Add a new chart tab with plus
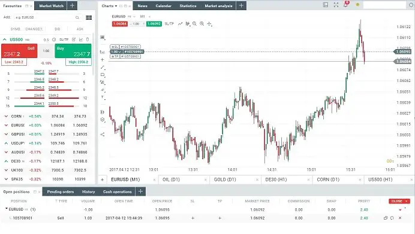 point(102,180)
